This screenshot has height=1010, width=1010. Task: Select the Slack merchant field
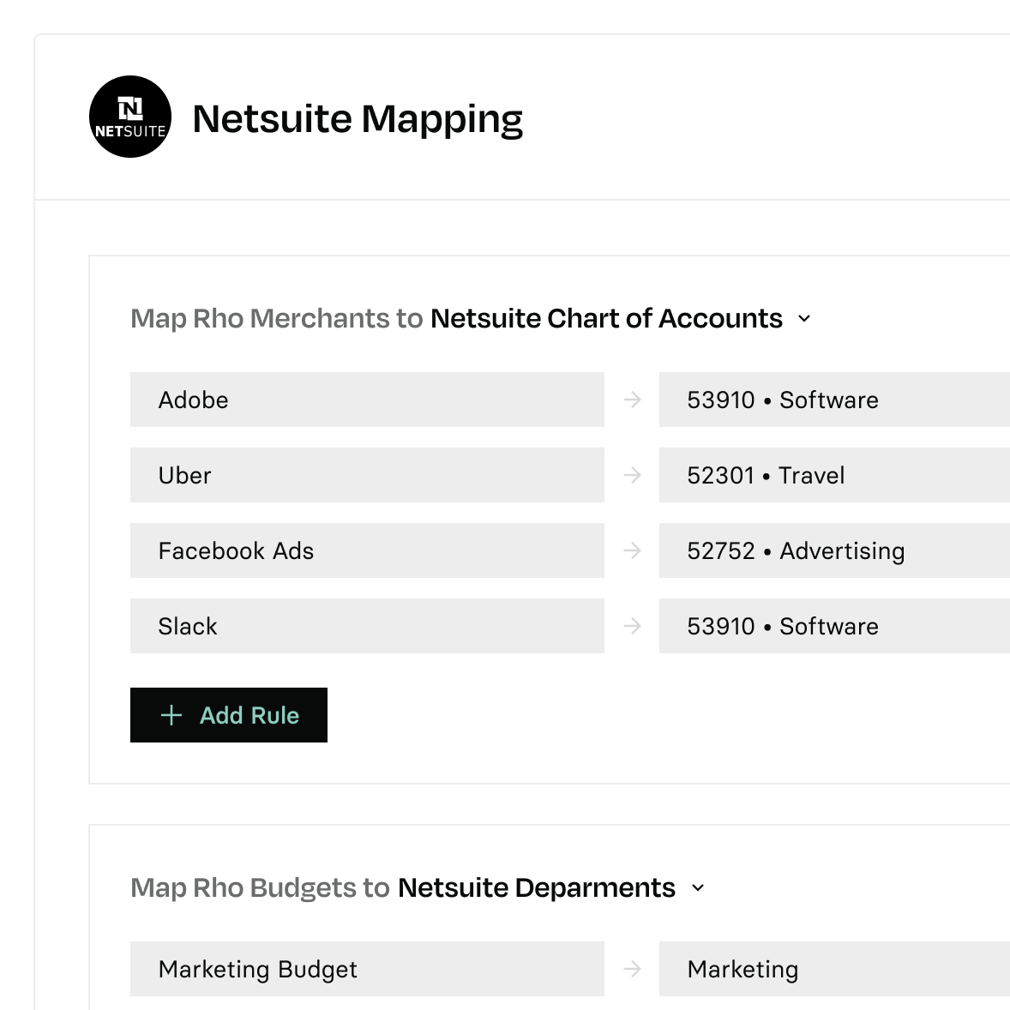coord(367,625)
